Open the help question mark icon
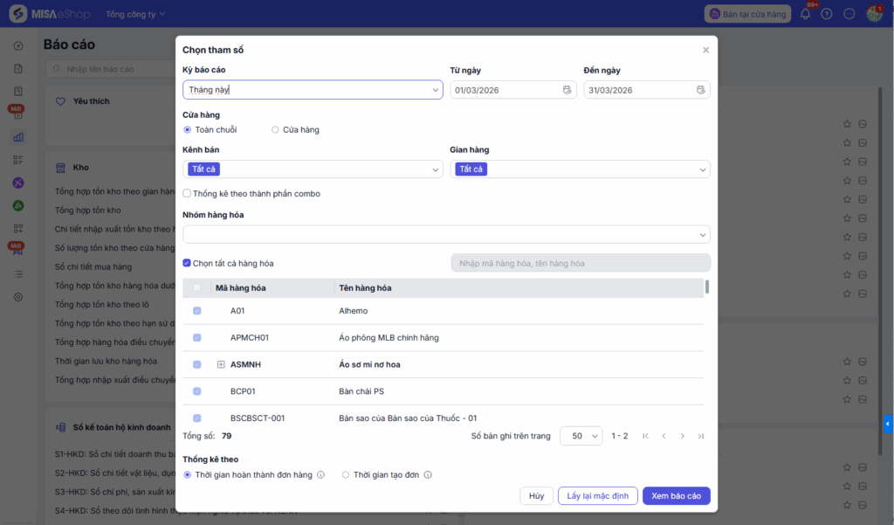 click(x=826, y=14)
